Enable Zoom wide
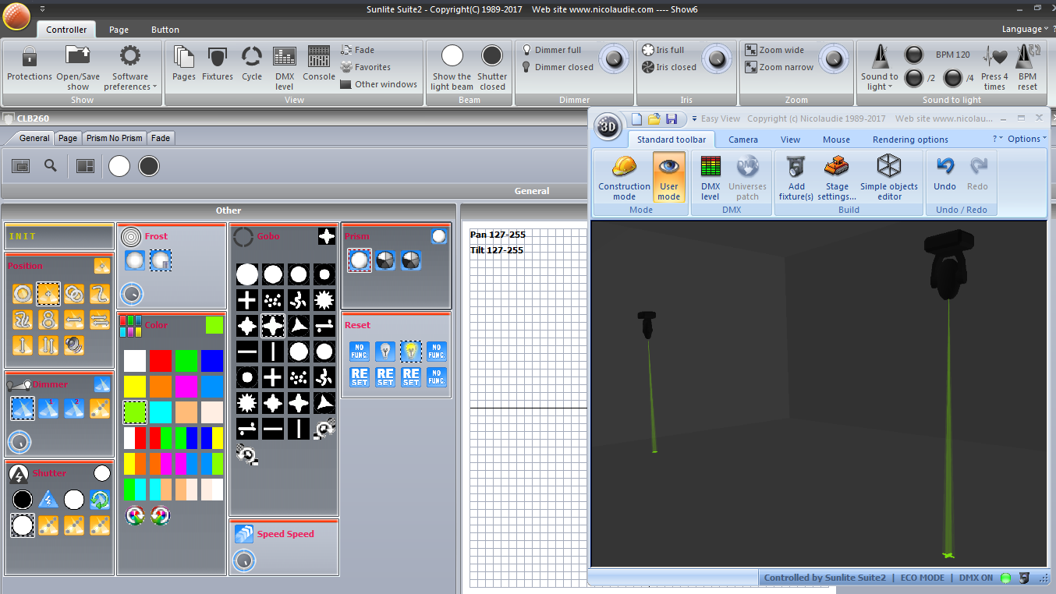This screenshot has height=594, width=1056. click(x=774, y=50)
